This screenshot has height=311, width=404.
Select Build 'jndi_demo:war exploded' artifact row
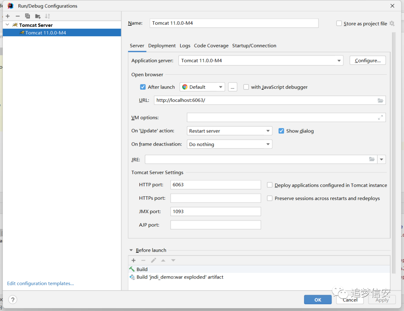259,277
